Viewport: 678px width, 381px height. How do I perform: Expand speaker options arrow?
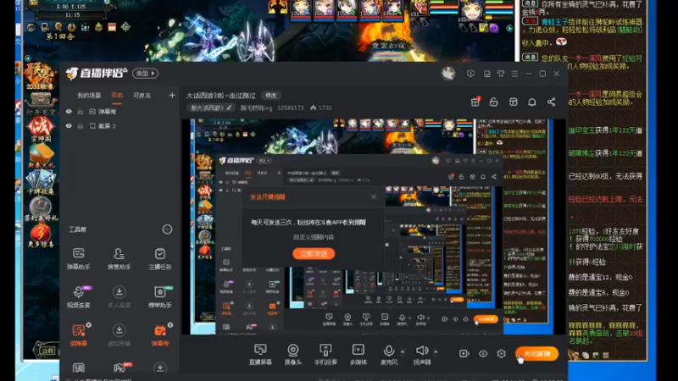pyautogui.click(x=436, y=351)
